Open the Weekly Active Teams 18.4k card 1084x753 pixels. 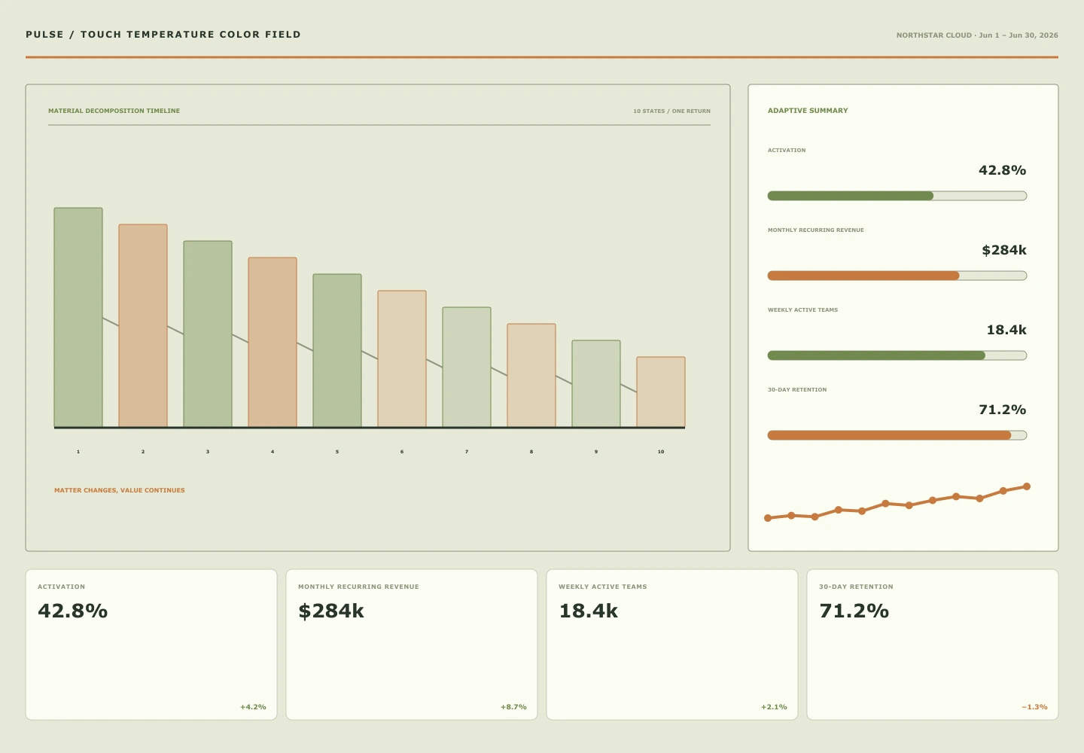(x=672, y=645)
